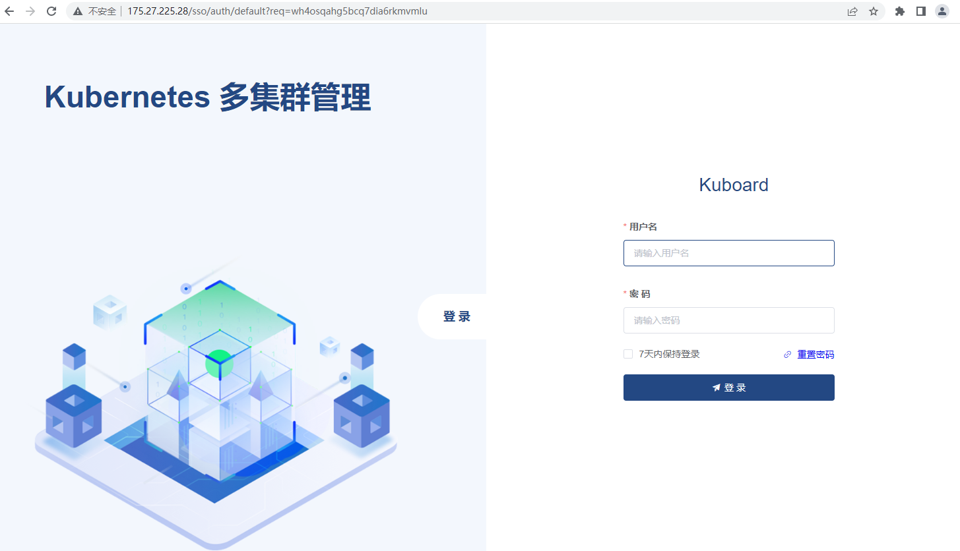Bookmark this page with the star icon
Image resolution: width=960 pixels, height=551 pixels.
[x=874, y=11]
